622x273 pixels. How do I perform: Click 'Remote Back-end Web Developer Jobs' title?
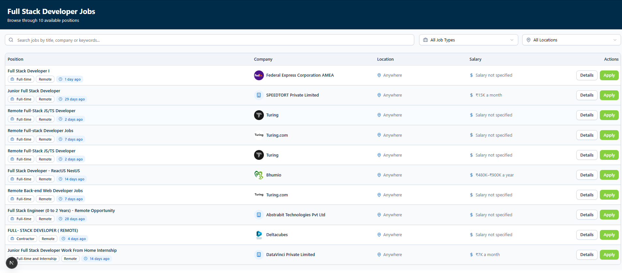point(45,191)
